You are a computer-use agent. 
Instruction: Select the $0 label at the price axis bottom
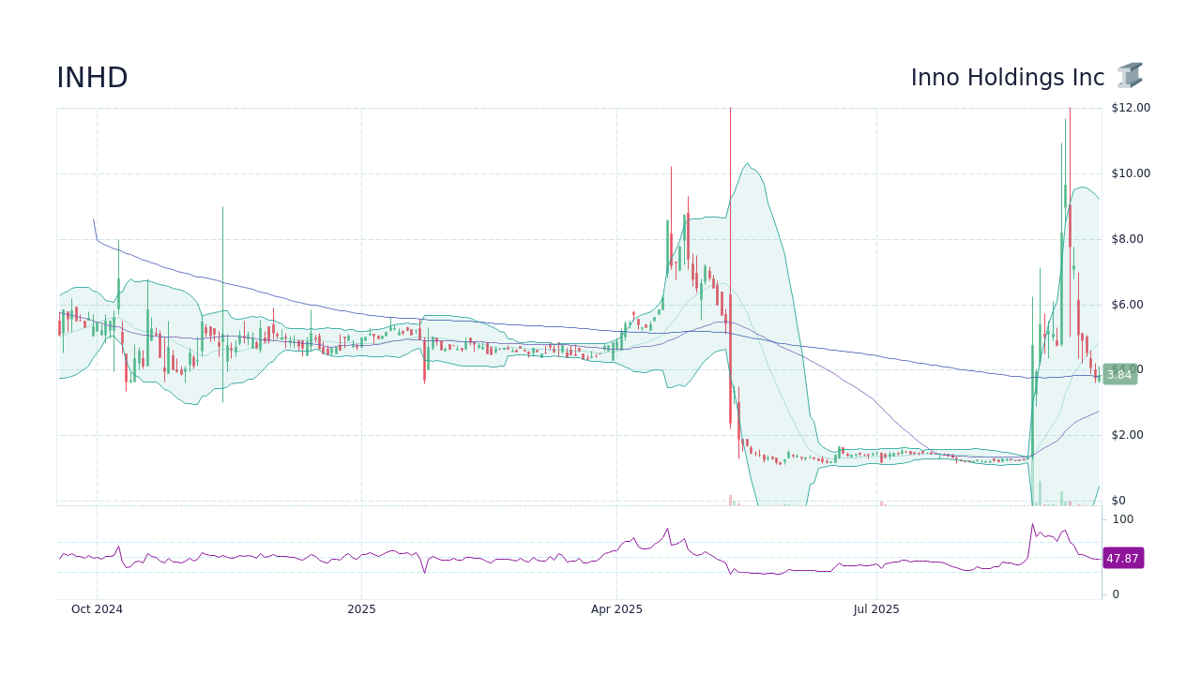coord(1117,501)
